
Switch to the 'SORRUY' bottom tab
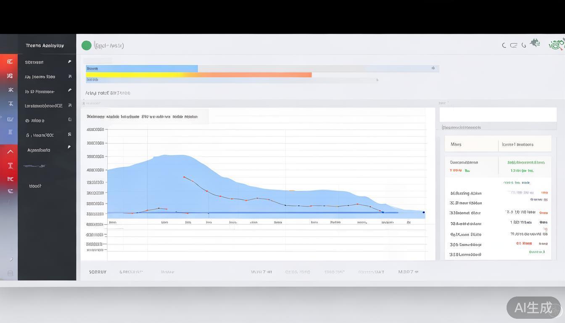coord(98,272)
